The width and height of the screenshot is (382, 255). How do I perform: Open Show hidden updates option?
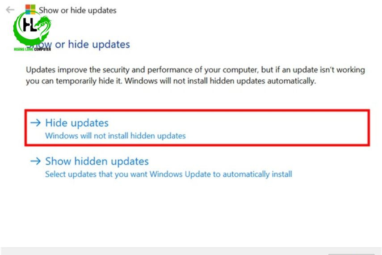97,161
